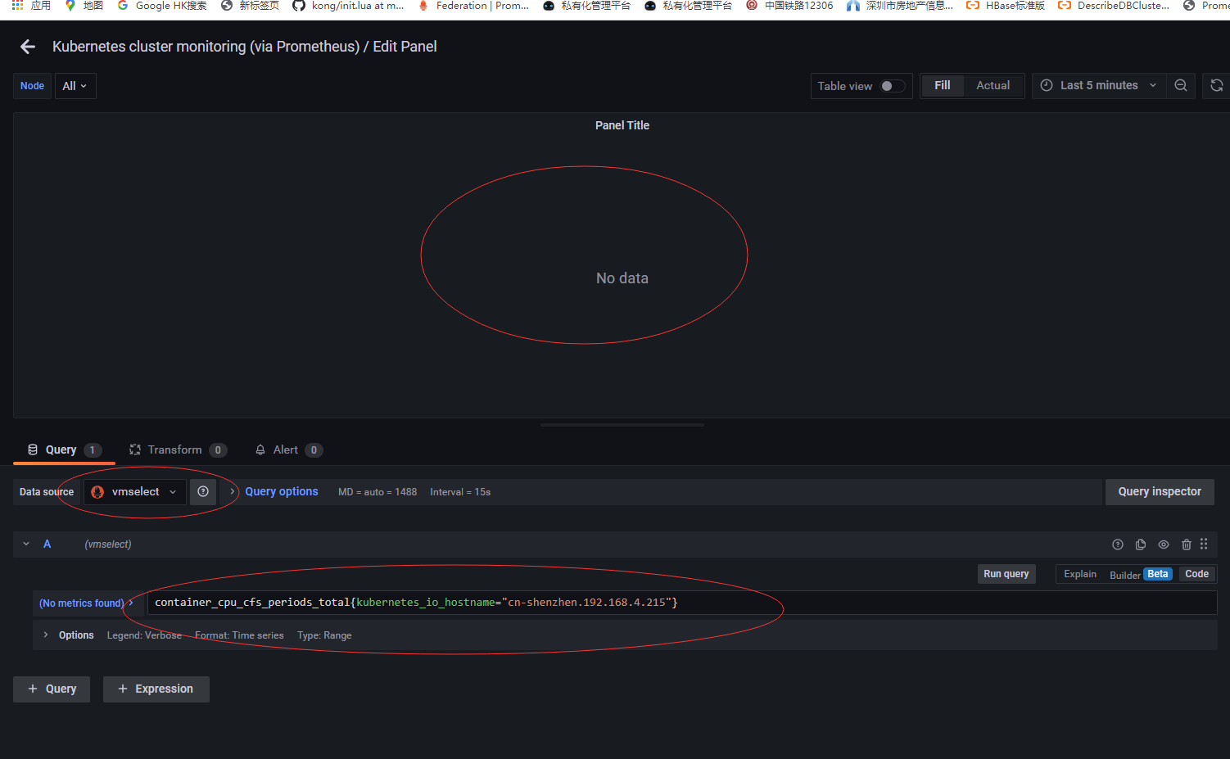Disable query A with the eye icon
This screenshot has height=759, width=1230.
[1163, 544]
